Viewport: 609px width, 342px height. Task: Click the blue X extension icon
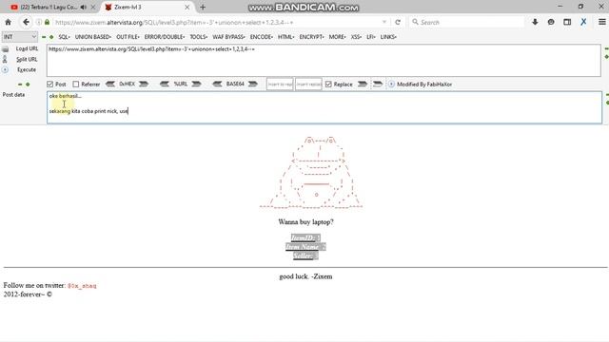click(x=583, y=22)
